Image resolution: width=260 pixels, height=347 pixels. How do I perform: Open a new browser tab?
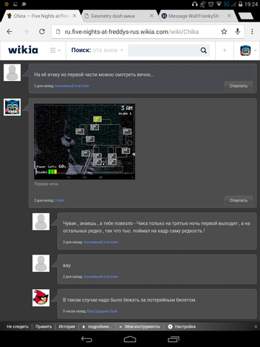[x=246, y=16]
